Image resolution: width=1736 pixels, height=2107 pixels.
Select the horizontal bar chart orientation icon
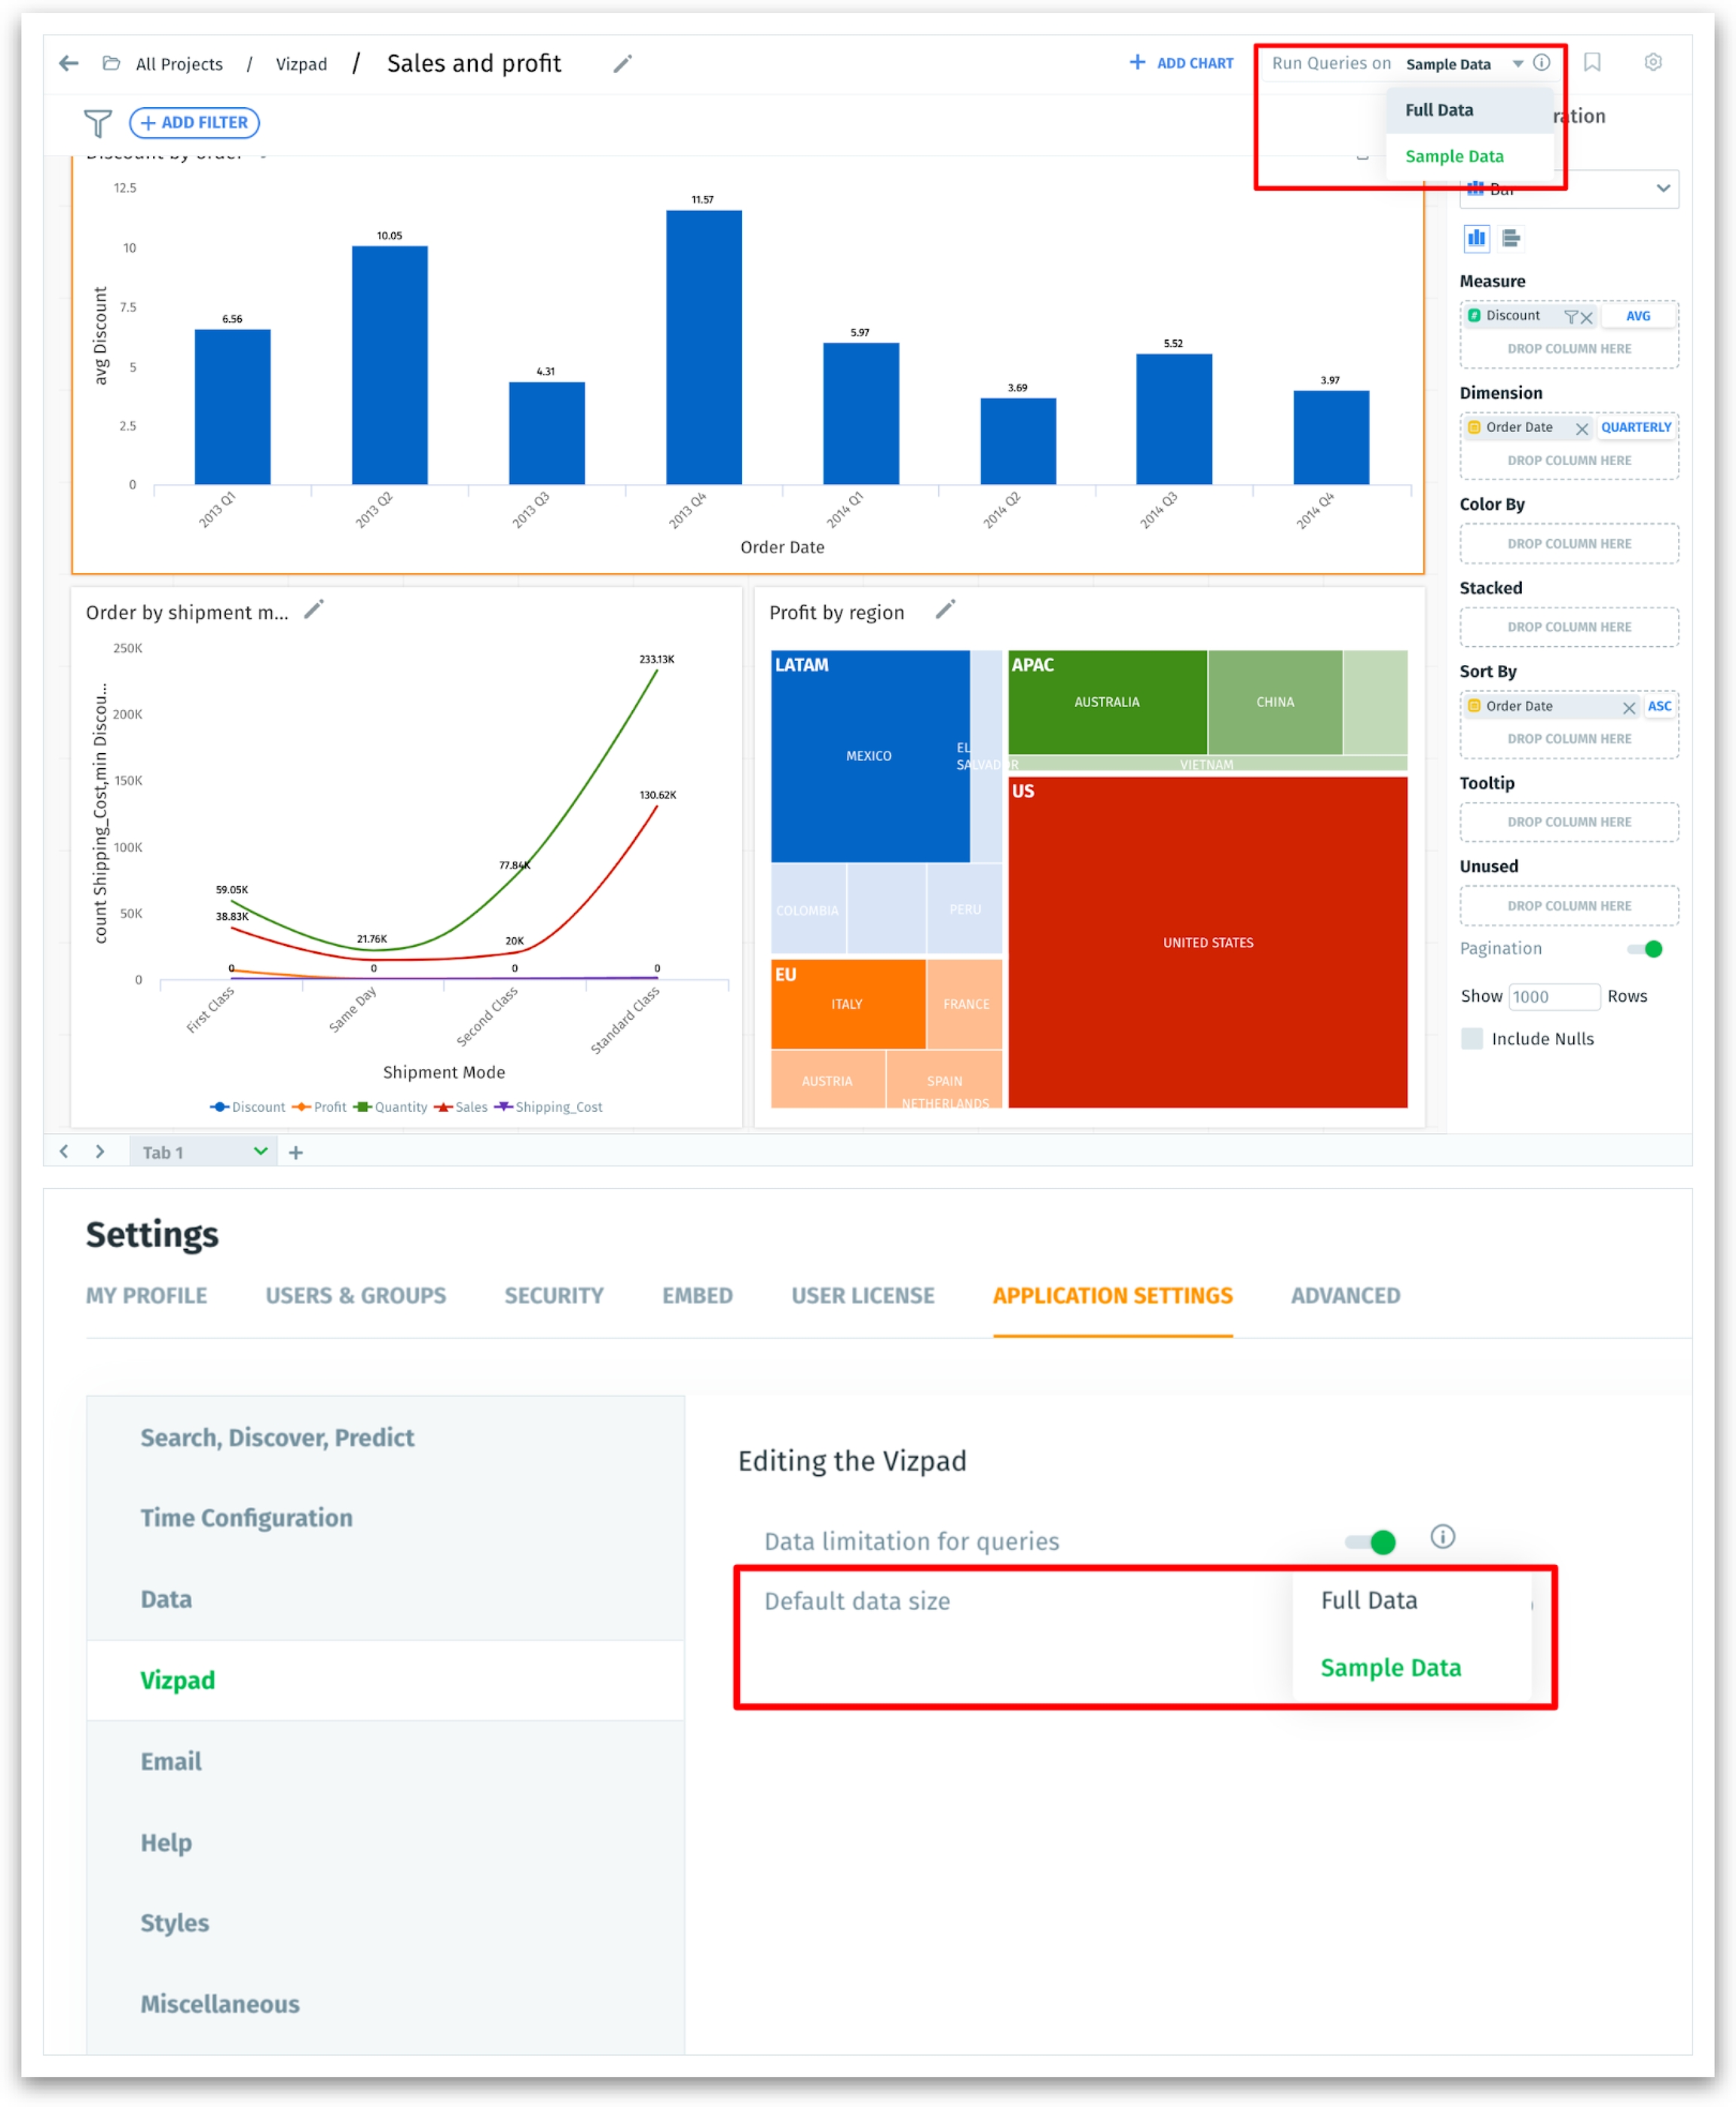(1511, 238)
